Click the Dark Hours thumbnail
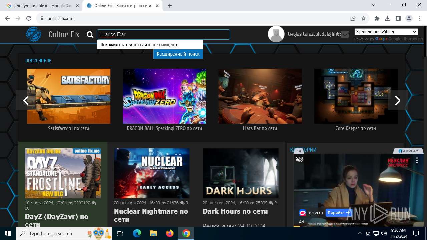 pyautogui.click(x=241, y=173)
